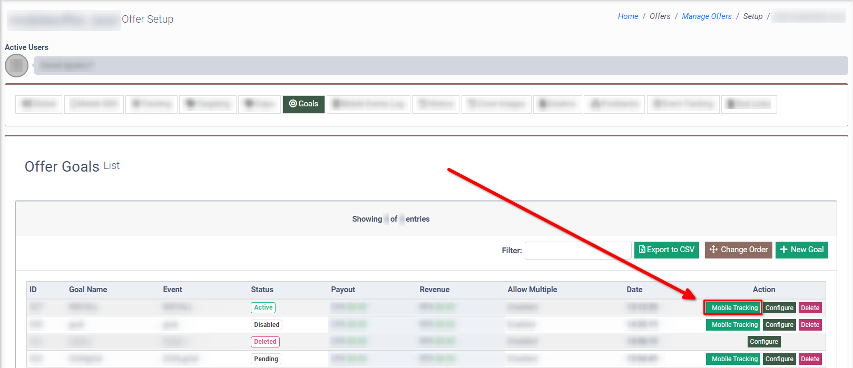Go to Home in the breadcrumb
Viewport: 853px width, 368px height.
(628, 16)
